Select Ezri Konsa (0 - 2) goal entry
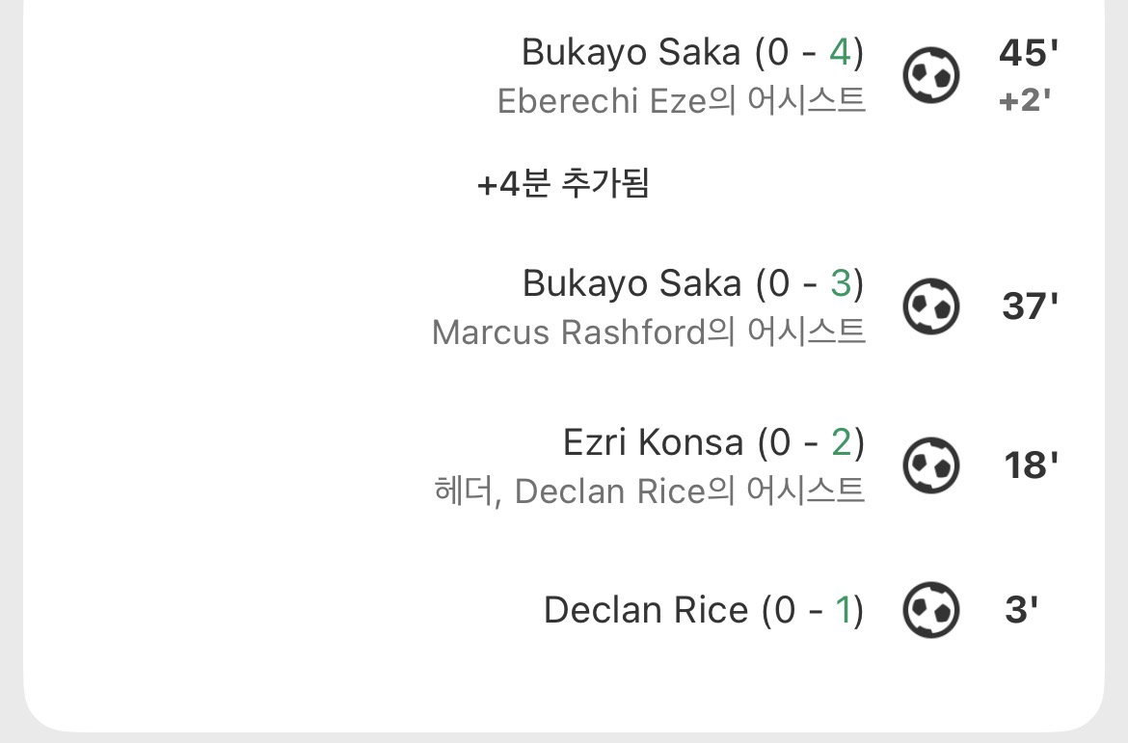This screenshot has width=1128, height=743. 713,442
